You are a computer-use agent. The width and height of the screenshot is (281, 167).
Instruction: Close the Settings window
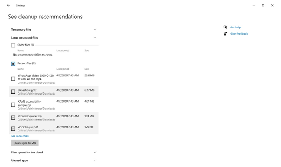point(272,5)
